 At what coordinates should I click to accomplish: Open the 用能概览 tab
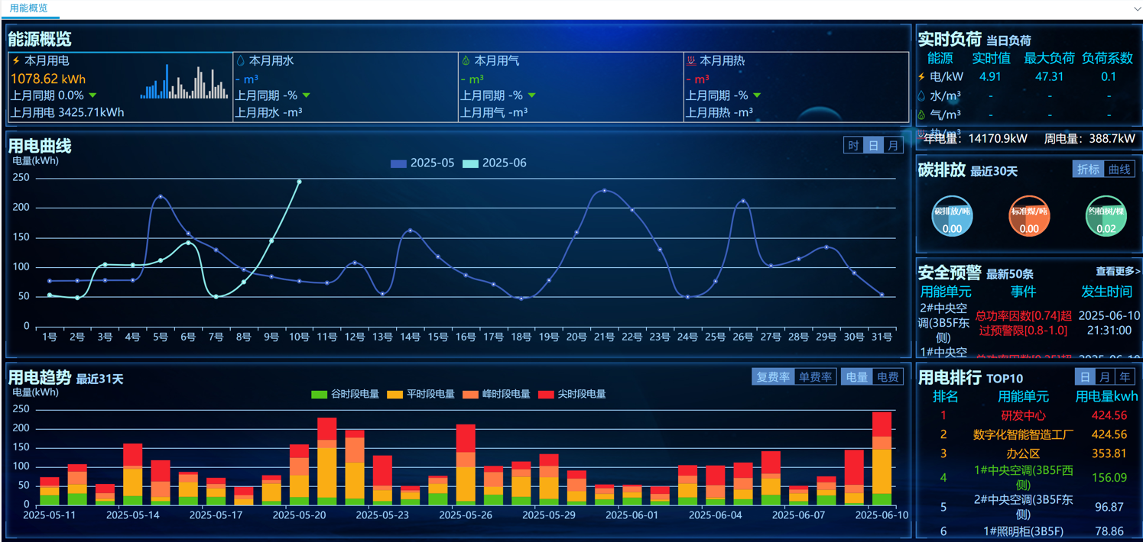(28, 8)
